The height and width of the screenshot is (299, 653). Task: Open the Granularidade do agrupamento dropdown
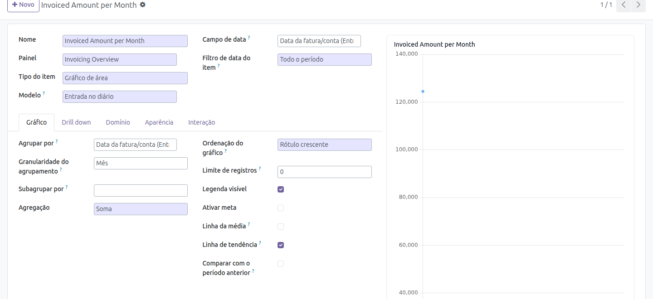[x=141, y=163]
